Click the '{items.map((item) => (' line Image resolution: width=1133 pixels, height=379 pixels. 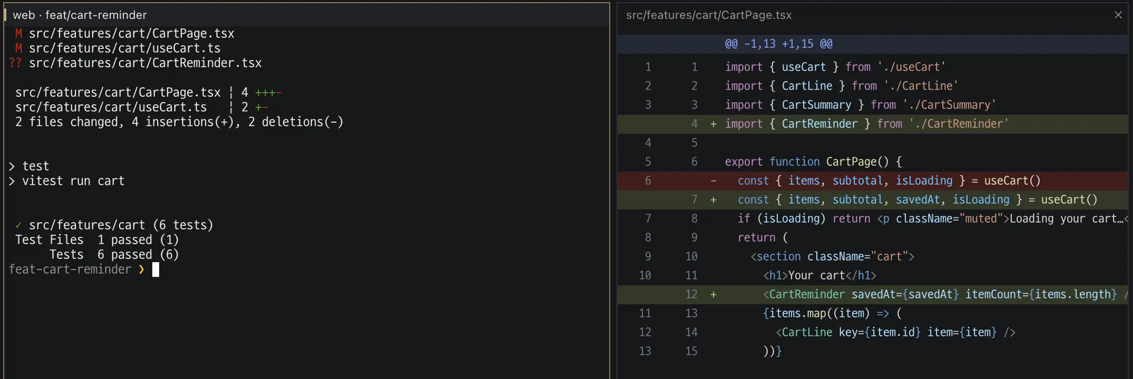pyautogui.click(x=873, y=314)
